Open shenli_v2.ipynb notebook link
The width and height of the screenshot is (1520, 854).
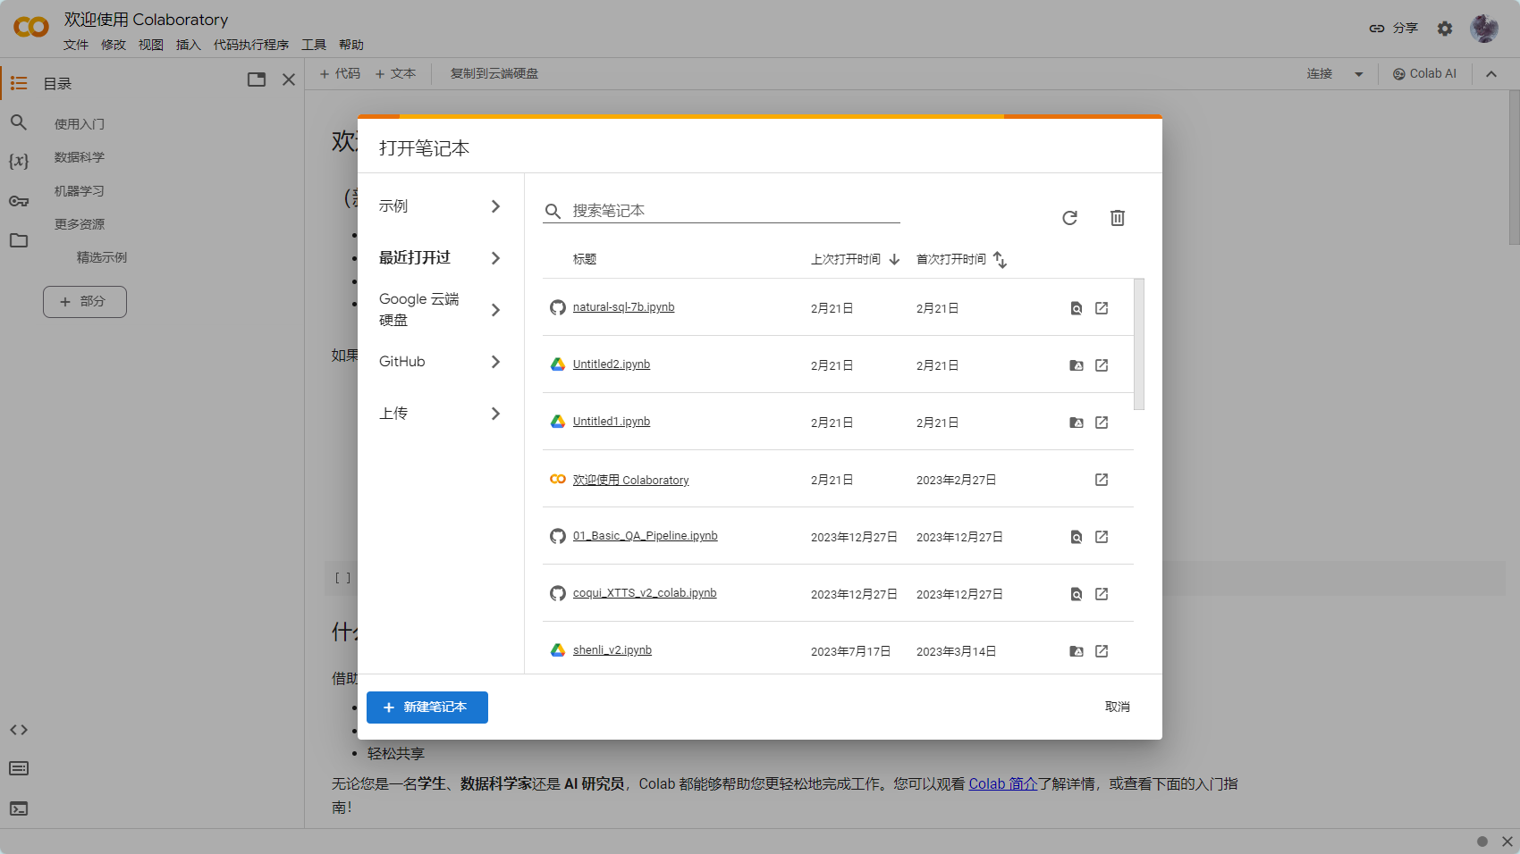coord(612,650)
